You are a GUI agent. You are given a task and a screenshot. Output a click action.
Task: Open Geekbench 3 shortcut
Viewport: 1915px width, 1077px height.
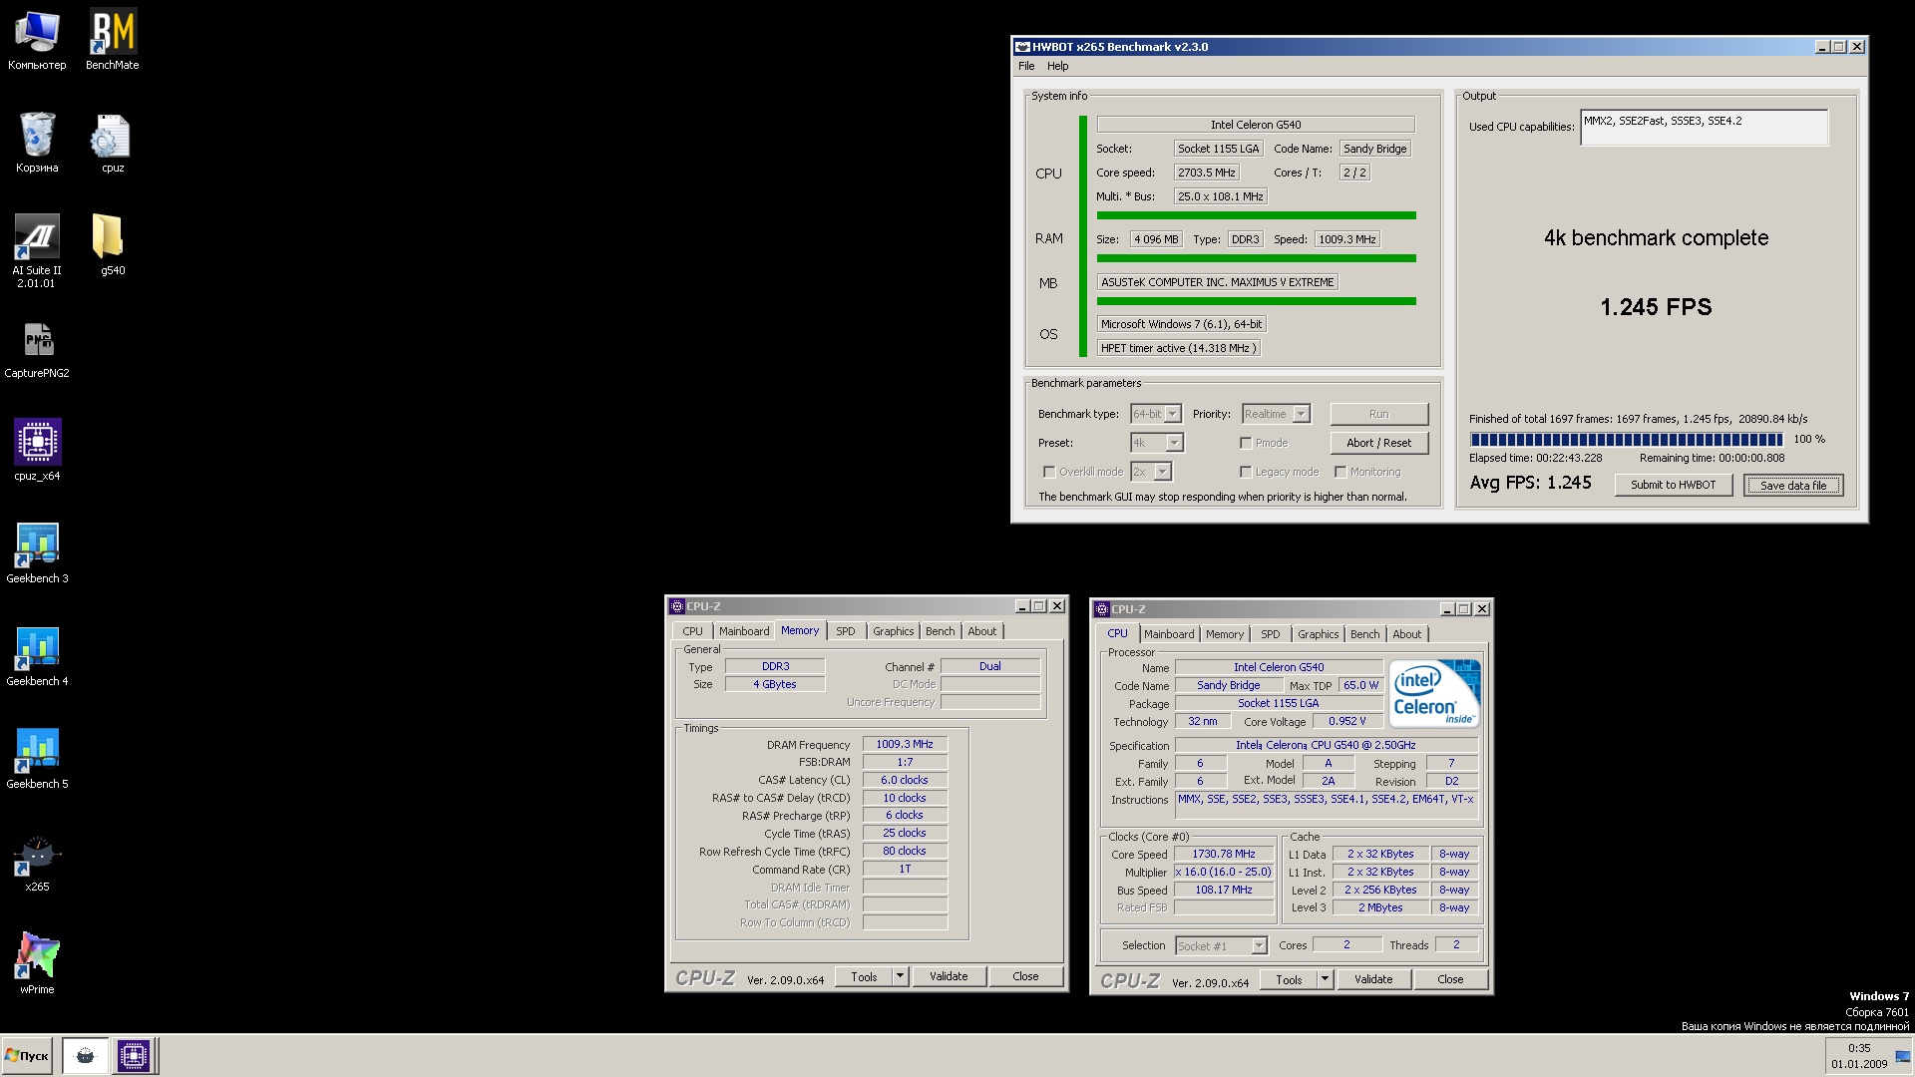point(37,553)
